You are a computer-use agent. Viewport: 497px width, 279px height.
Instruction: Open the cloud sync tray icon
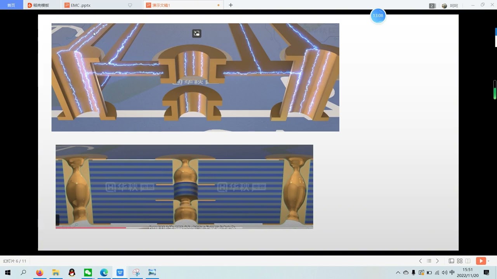[x=406, y=273]
